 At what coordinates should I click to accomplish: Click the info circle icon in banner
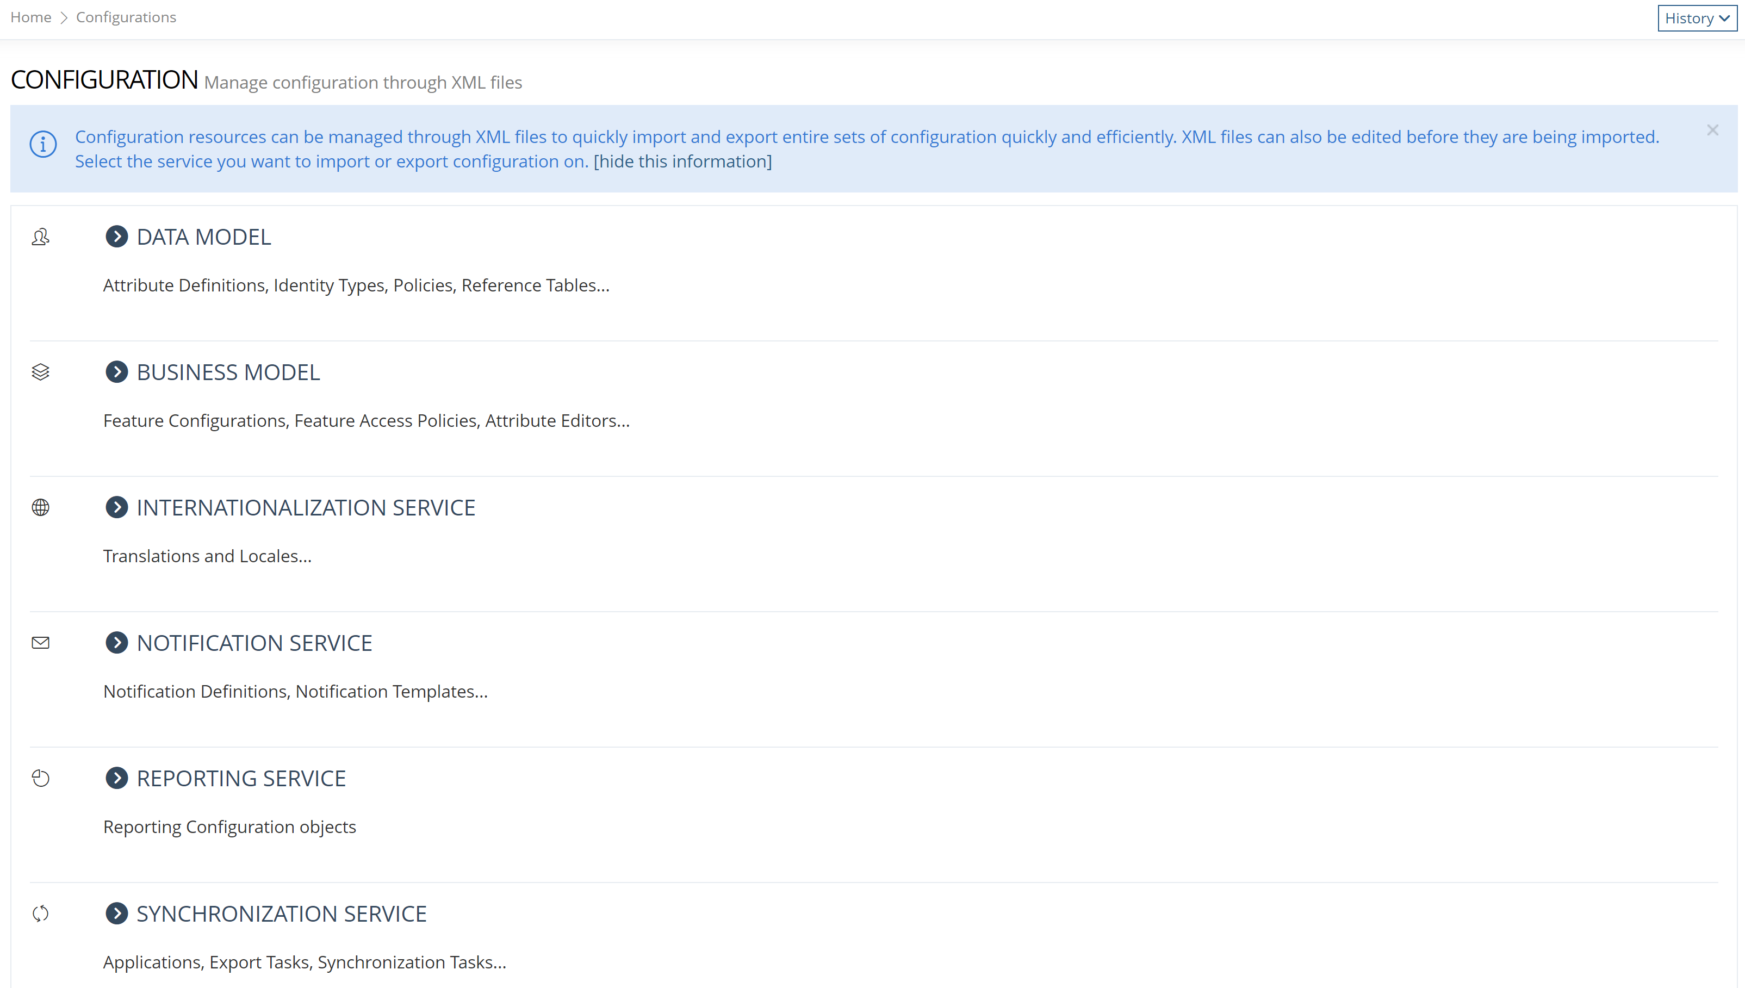pos(43,144)
